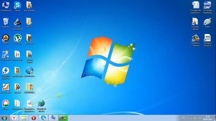Select the Государство в рыночн... document
Screen dimensions: 216x121
(196, 7)
